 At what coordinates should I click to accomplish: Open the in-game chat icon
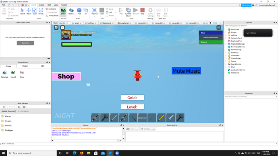62,28
